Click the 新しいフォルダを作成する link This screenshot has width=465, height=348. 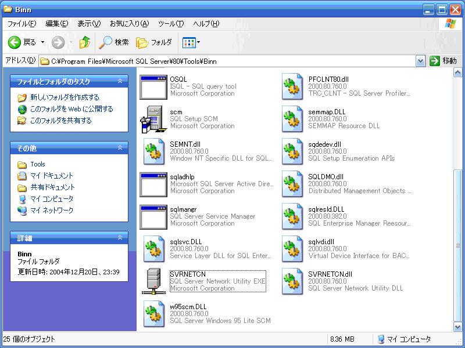coord(66,96)
